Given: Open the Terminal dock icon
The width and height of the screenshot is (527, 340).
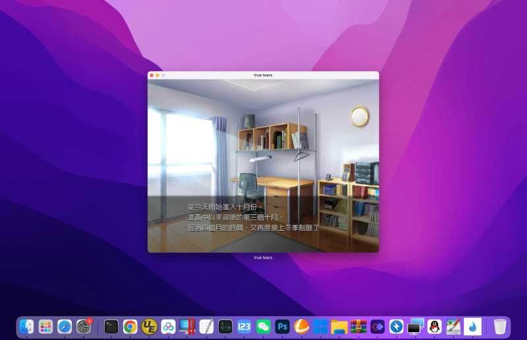Looking at the screenshot, I should 111,327.
